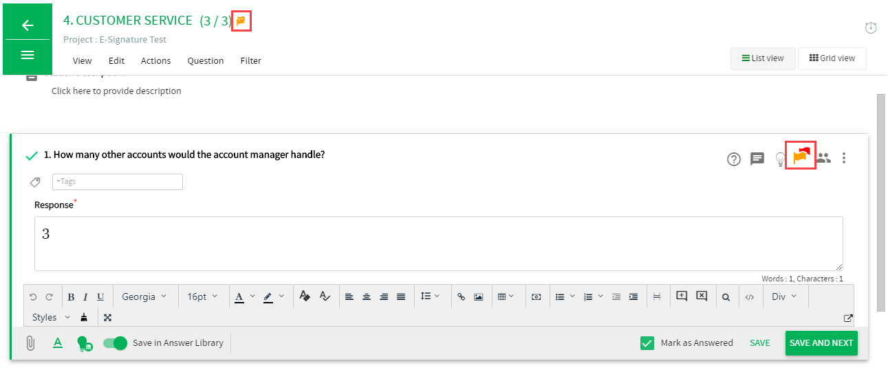Justify the text

click(401, 297)
